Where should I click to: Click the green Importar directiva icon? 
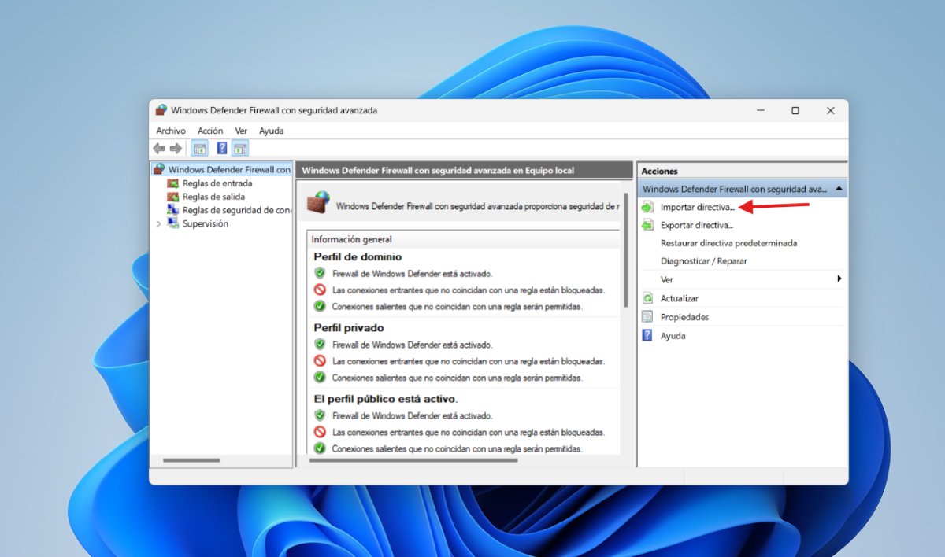click(647, 207)
